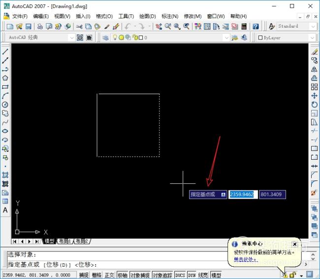Toggle DUCS in status bar
Image resolution: width=320 pixels, height=279 pixels.
click(x=180, y=275)
